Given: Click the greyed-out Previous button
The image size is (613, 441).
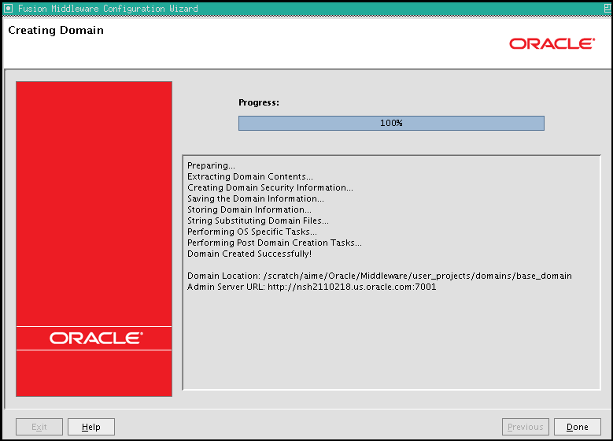Looking at the screenshot, I should [x=526, y=427].
